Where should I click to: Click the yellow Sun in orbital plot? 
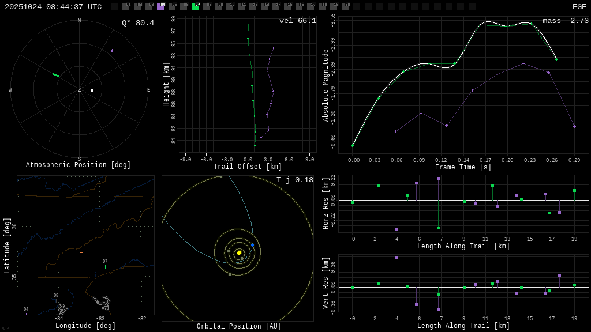(x=239, y=252)
